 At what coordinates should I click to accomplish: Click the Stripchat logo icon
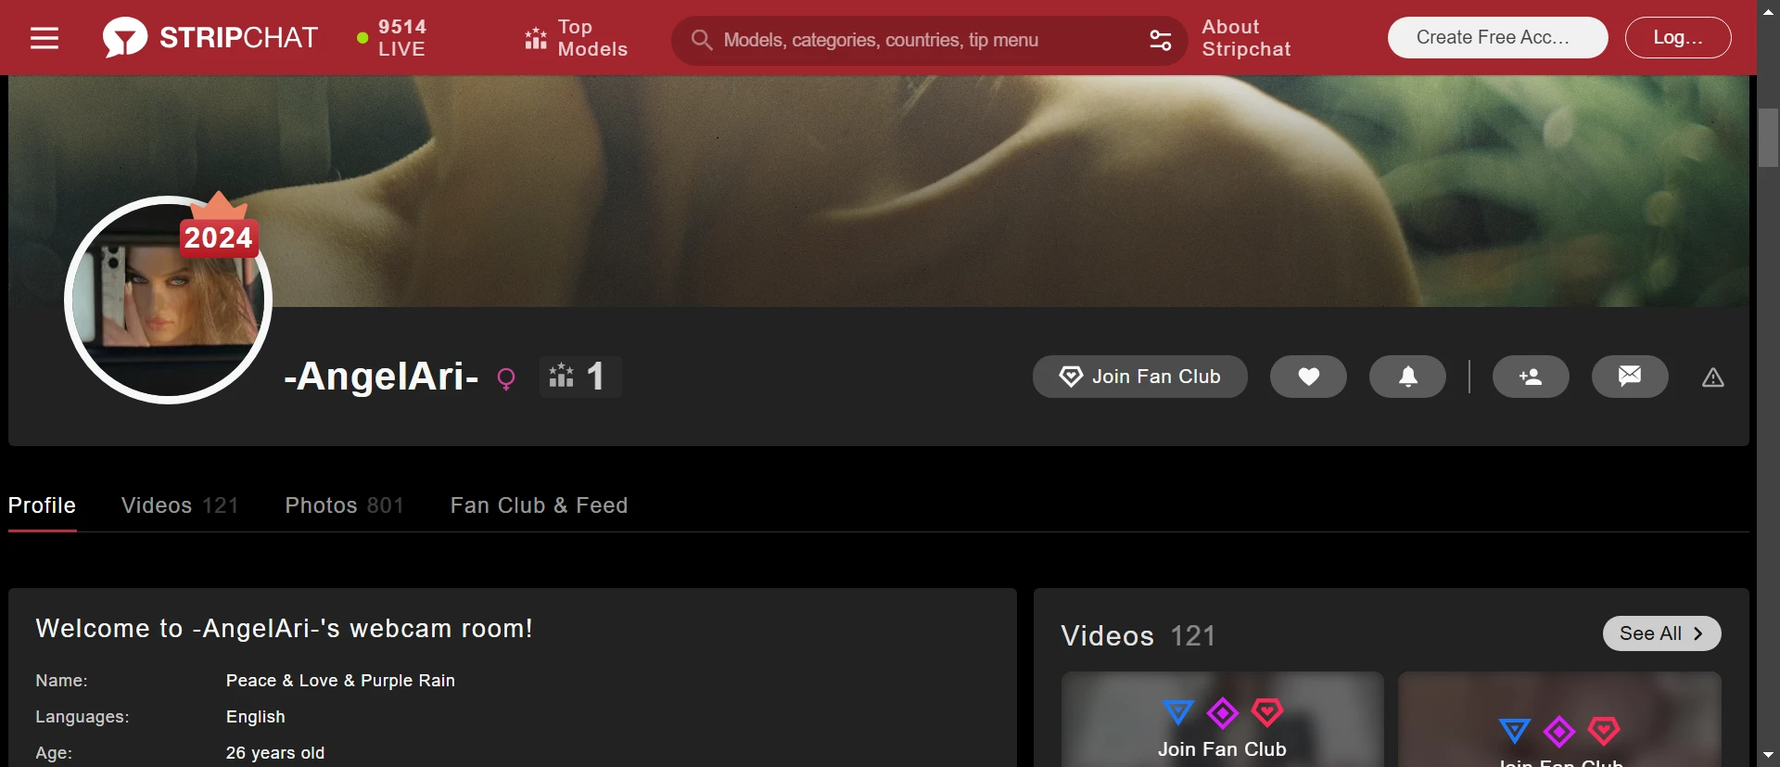[125, 37]
